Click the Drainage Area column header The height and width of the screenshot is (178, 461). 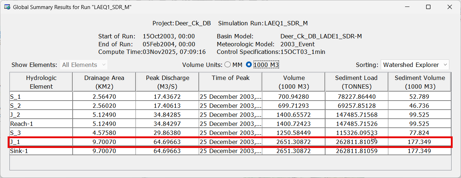[x=104, y=82]
